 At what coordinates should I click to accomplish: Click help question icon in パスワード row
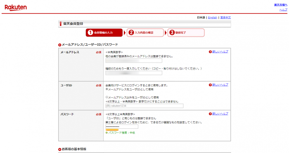(210, 114)
